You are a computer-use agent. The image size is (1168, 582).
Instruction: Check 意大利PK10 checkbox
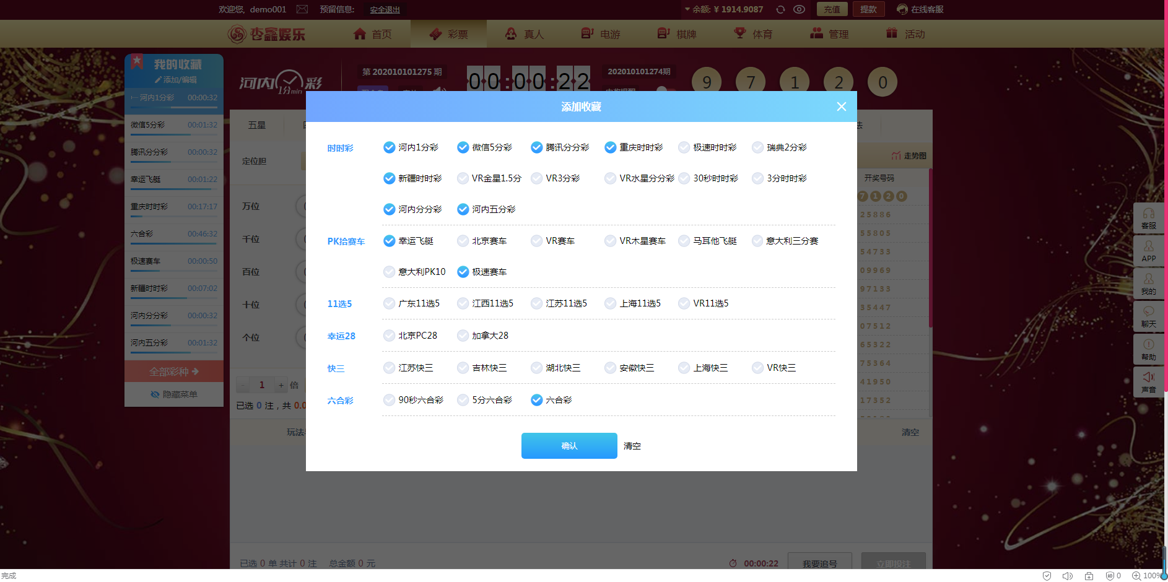[x=389, y=272]
